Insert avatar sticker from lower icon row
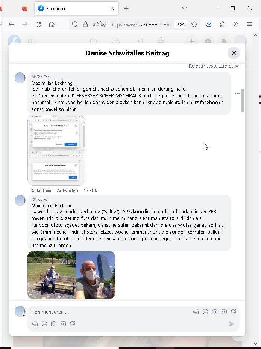 pos(35,324)
